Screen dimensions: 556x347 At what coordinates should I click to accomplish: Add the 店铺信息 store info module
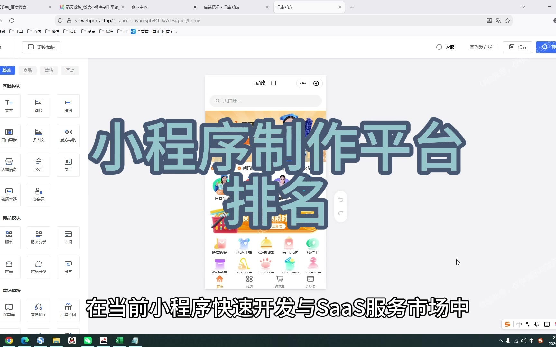click(9, 165)
